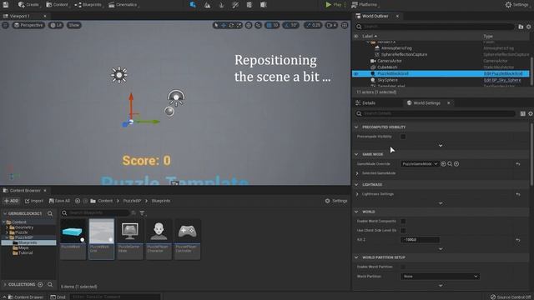Click the directional light sun icon in viewport
The height and width of the screenshot is (300, 534).
click(118, 75)
